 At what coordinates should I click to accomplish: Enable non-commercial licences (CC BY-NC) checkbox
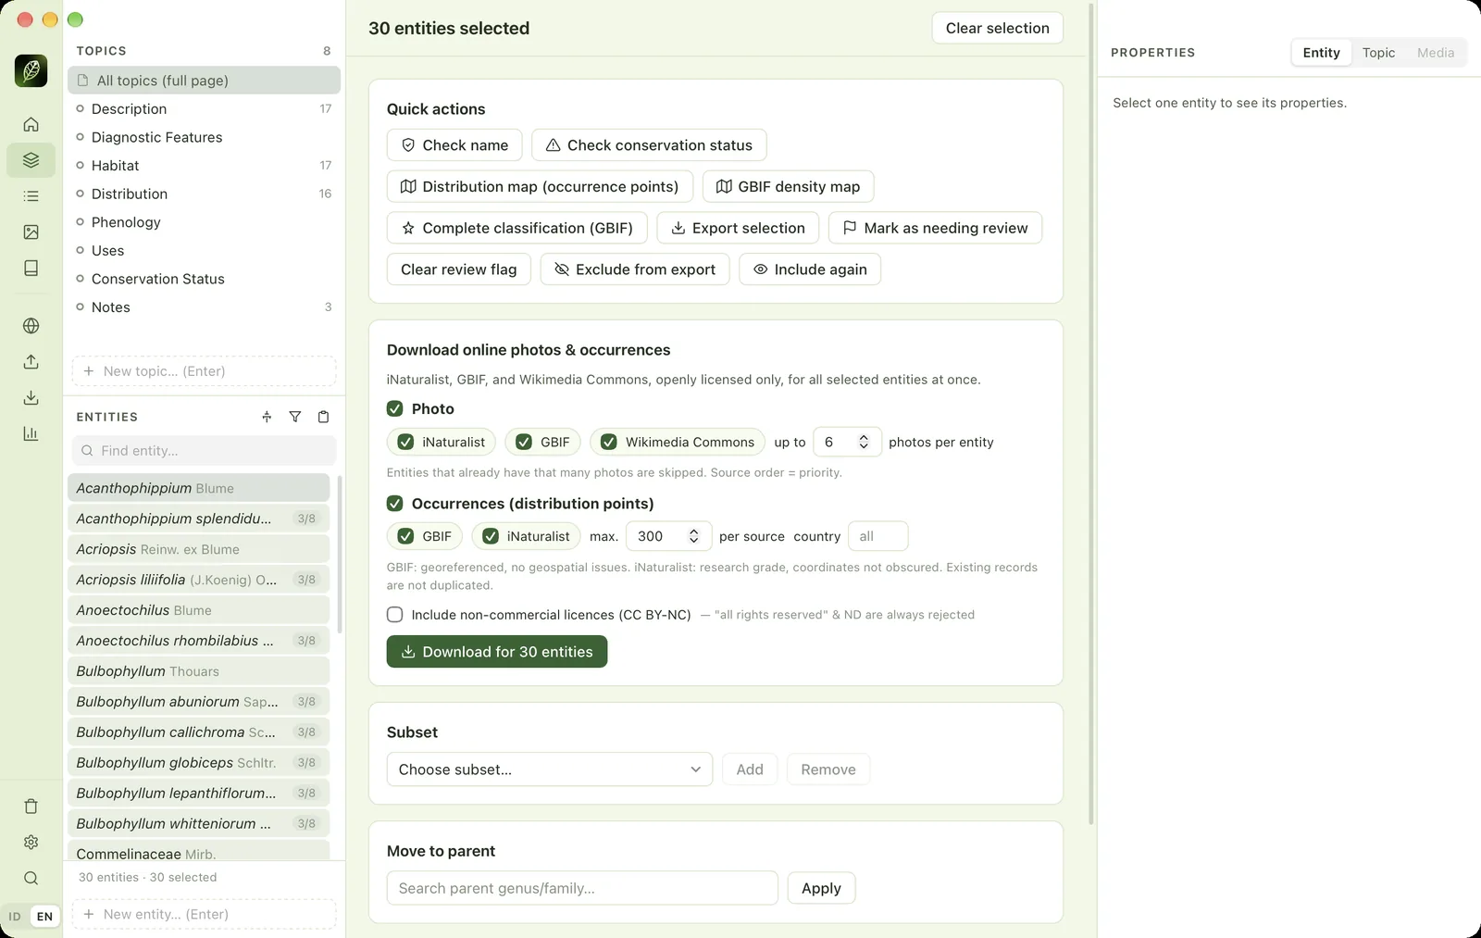[395, 615]
